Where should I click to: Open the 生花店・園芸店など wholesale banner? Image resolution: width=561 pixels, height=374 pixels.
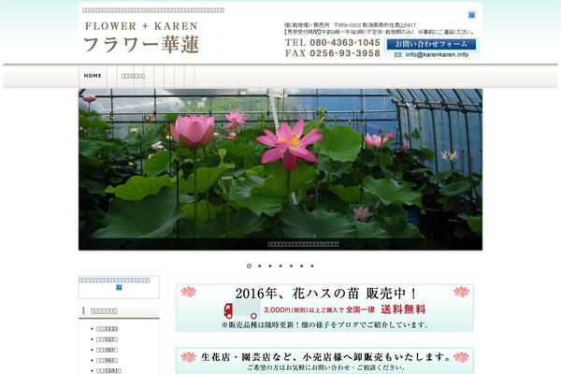tap(324, 361)
